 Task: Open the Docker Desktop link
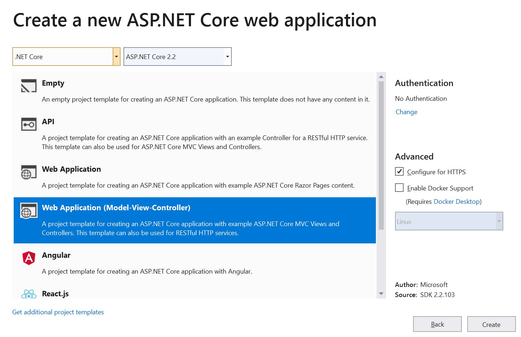point(457,202)
